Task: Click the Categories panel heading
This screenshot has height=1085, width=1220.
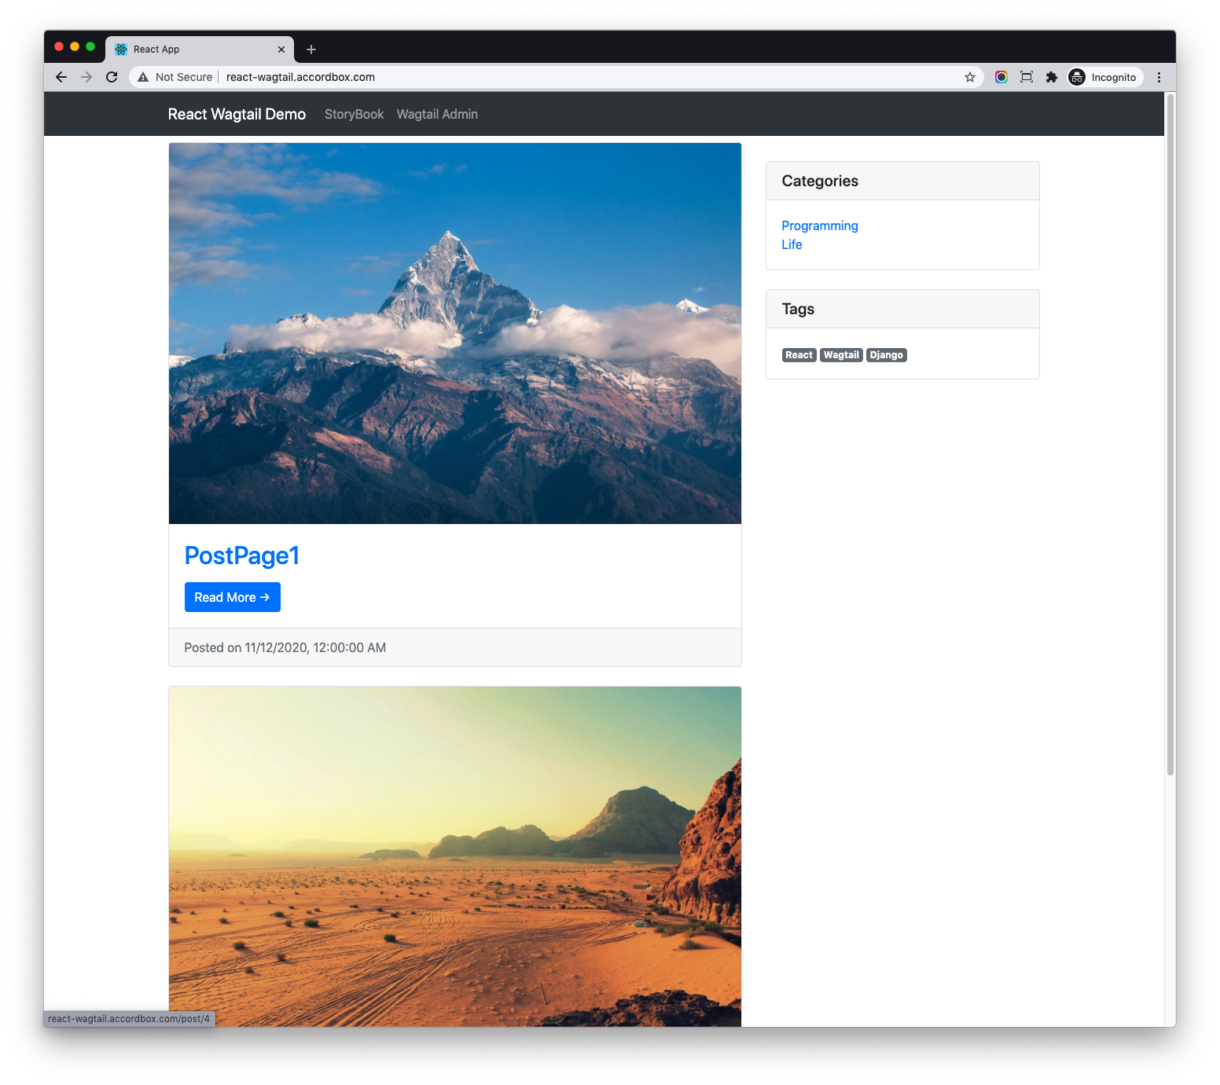Action: [x=902, y=181]
